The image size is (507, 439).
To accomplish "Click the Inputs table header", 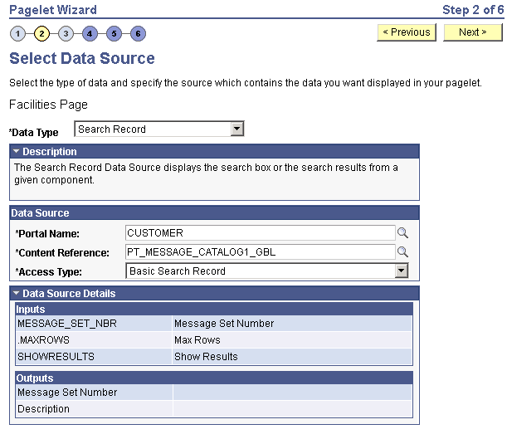I will (214, 309).
